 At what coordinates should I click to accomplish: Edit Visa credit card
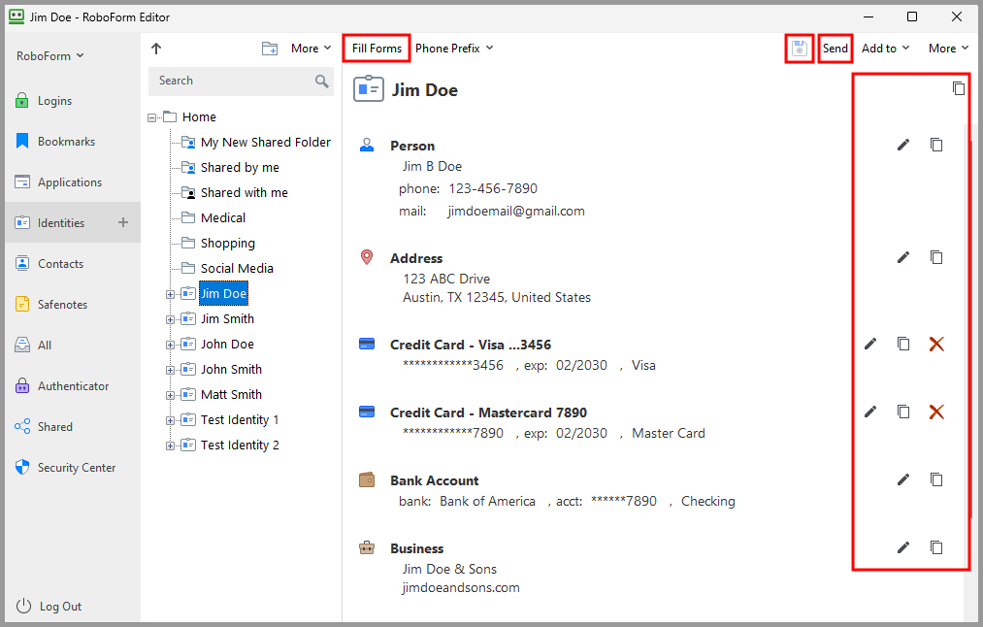[870, 344]
